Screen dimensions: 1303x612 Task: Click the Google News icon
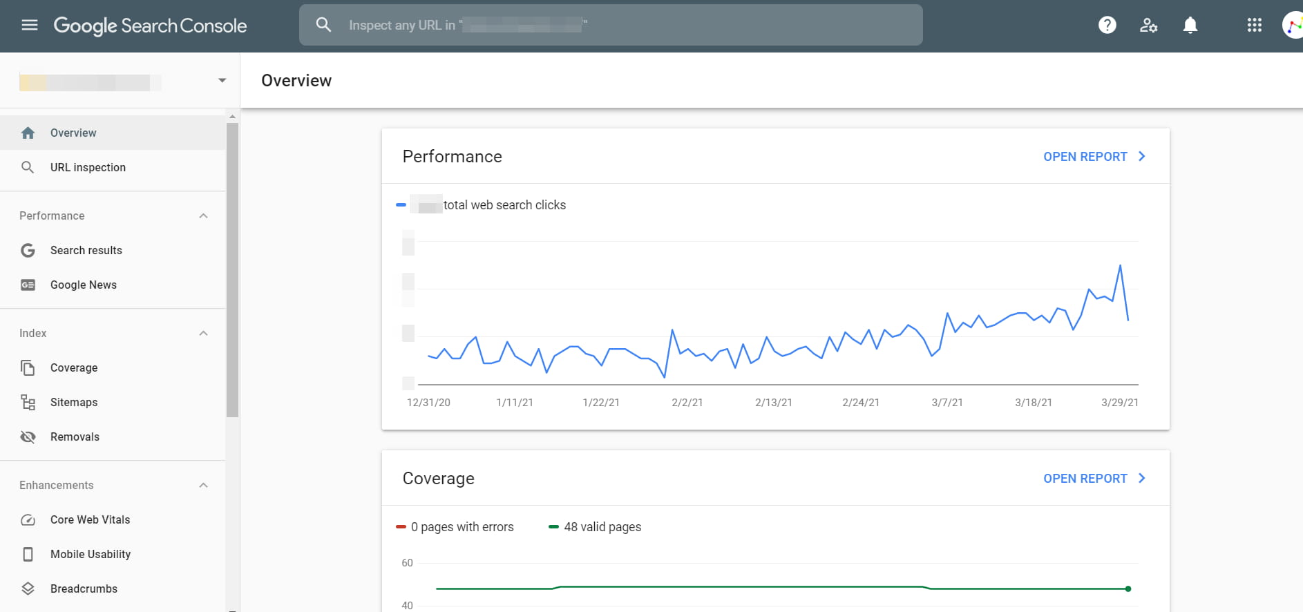click(28, 285)
